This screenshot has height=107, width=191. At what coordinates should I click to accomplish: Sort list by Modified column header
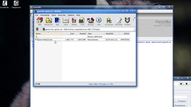(112, 34)
